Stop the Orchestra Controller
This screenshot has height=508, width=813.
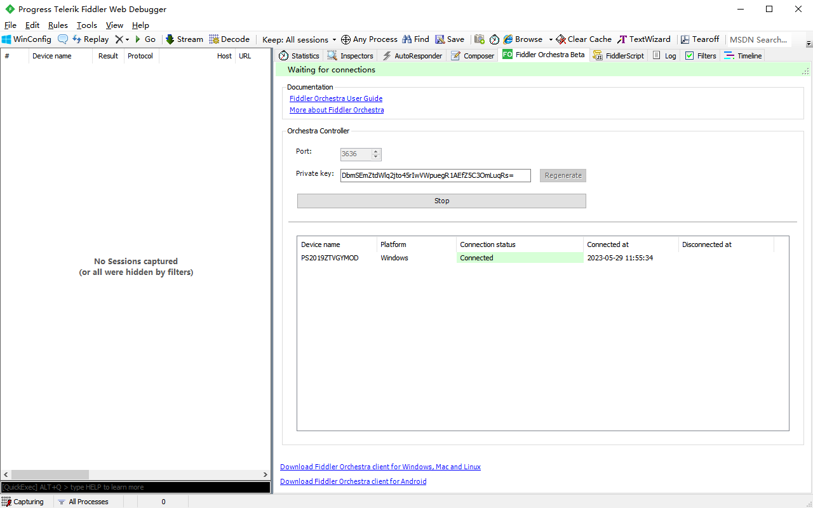click(x=441, y=201)
